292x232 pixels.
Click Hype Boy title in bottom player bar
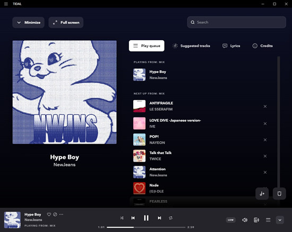[32, 215]
